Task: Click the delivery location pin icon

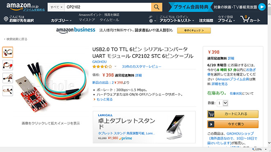Action: click(x=6, y=19)
